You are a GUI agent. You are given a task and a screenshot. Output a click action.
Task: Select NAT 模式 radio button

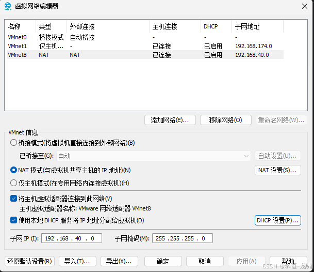13,170
